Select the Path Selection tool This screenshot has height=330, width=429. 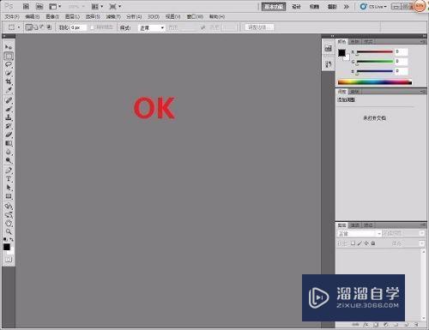[x=9, y=188]
